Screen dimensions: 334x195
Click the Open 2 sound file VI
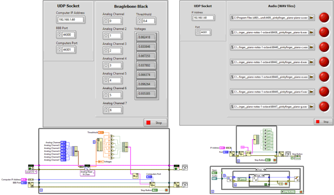(267, 133)
